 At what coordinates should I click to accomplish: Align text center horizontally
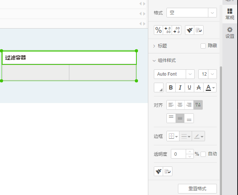pos(180,105)
